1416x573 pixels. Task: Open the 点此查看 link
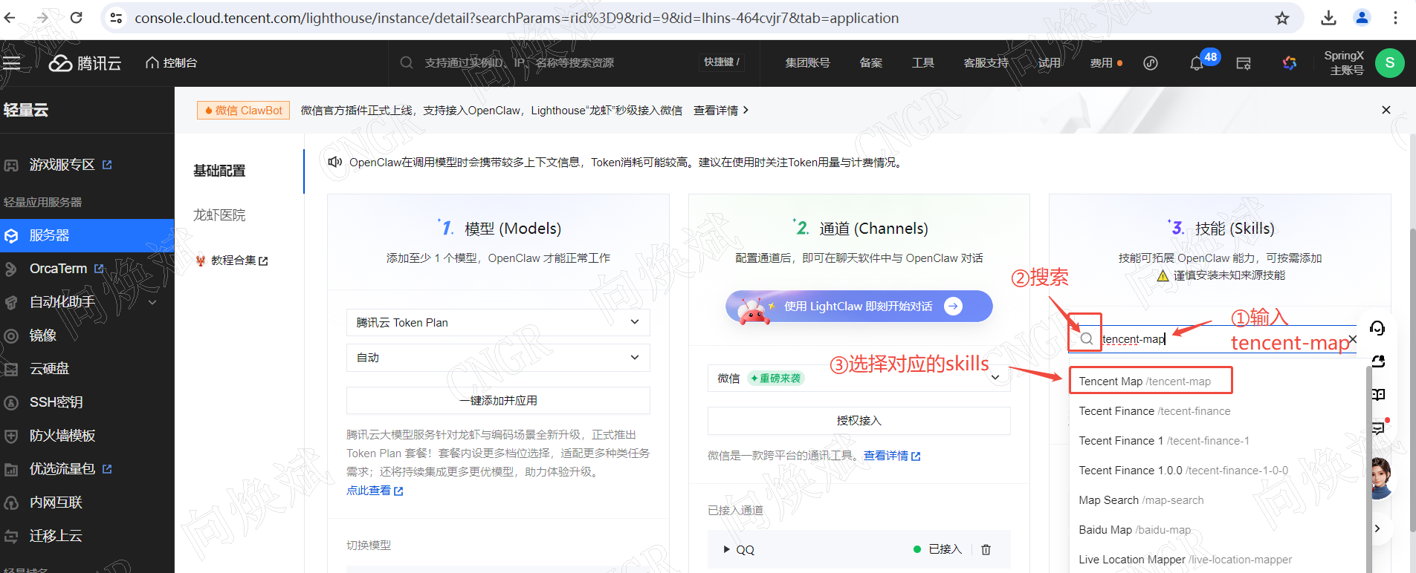[375, 491]
